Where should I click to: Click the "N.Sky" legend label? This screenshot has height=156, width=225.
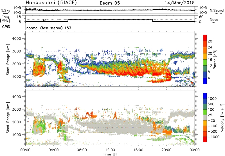[5, 10]
